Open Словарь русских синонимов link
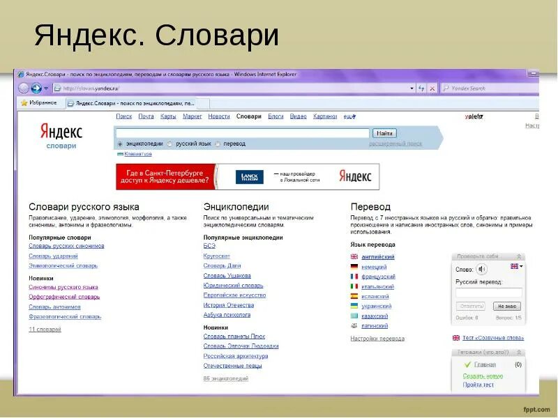Viewport: 558px width, 418px height. click(x=66, y=246)
